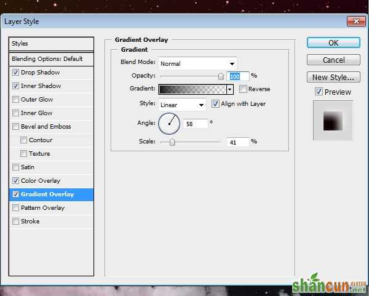Tick the Bevel and Emboss checkbox

point(15,126)
